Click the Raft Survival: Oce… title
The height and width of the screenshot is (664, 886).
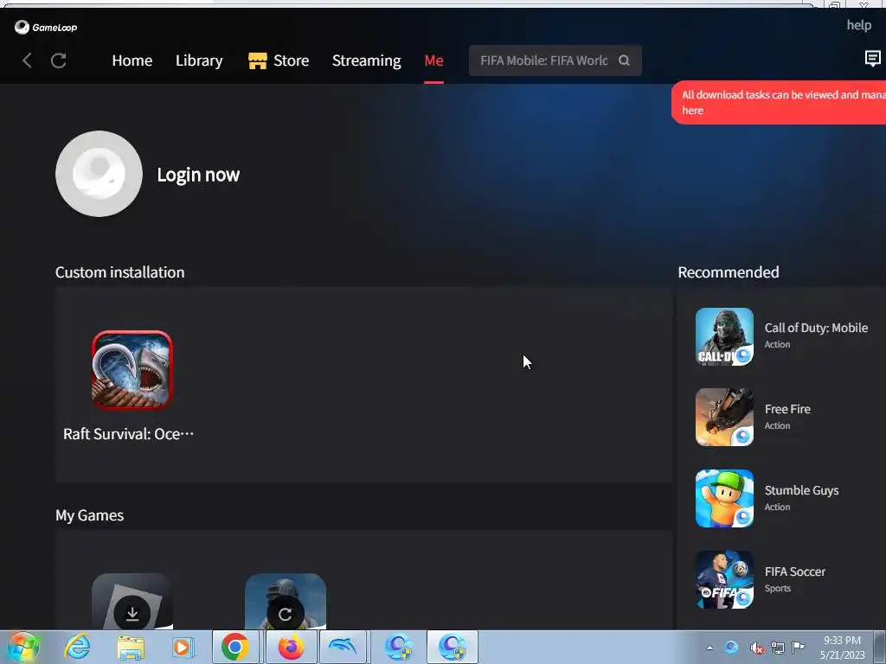tap(128, 434)
